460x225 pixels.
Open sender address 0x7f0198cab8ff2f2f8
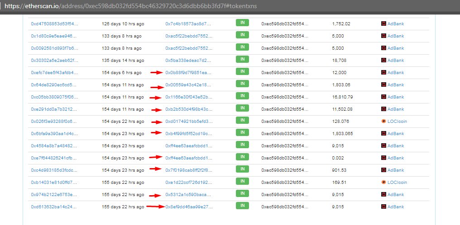click(189, 170)
